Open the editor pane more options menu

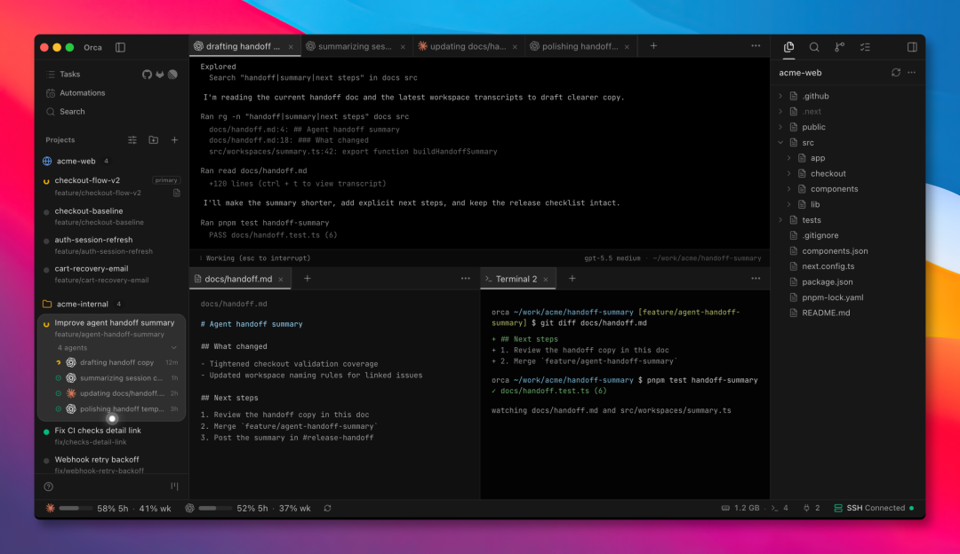point(465,278)
